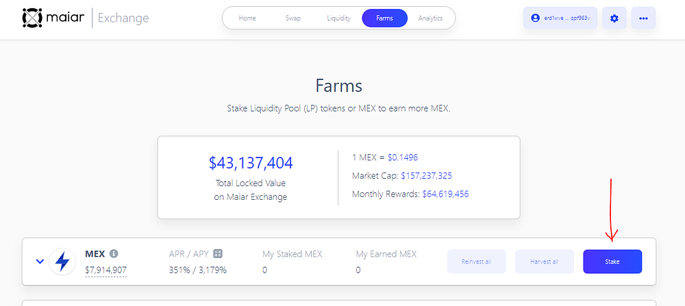The image size is (685, 306).
Task: Click the Harvest all button
Action: [x=545, y=262]
